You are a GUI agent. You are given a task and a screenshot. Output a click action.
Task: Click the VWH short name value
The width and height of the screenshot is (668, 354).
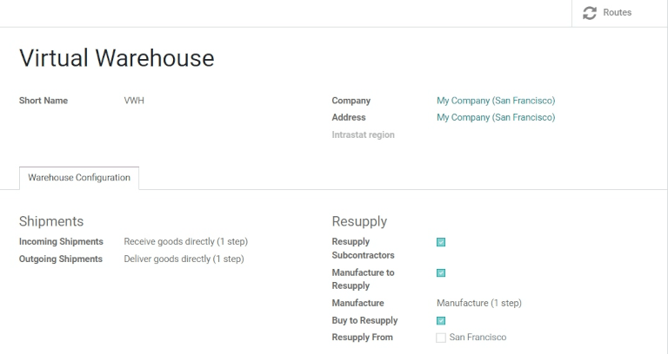pos(134,101)
